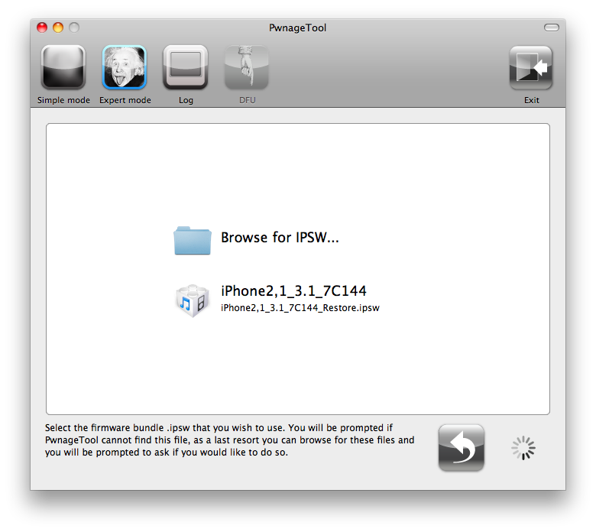Screen dimensions: 596x532
Task: Open the Log viewer icon
Action: click(x=186, y=68)
